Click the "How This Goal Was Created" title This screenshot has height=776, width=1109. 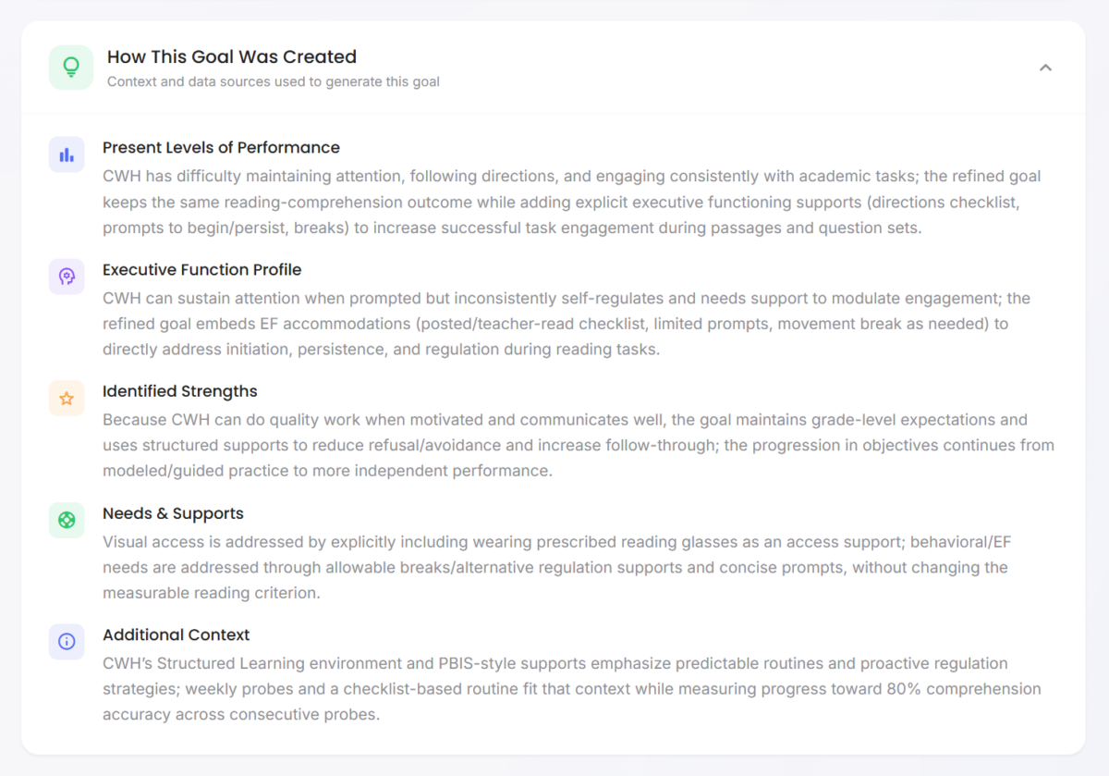(231, 57)
